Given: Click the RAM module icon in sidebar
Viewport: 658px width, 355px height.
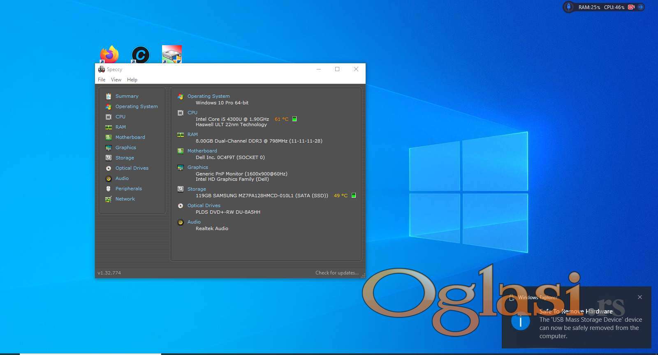Looking at the screenshot, I should coord(109,127).
